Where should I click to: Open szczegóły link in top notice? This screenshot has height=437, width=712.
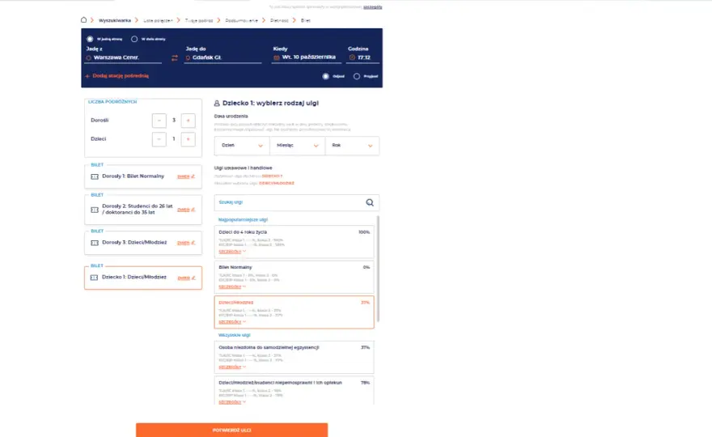(x=373, y=6)
